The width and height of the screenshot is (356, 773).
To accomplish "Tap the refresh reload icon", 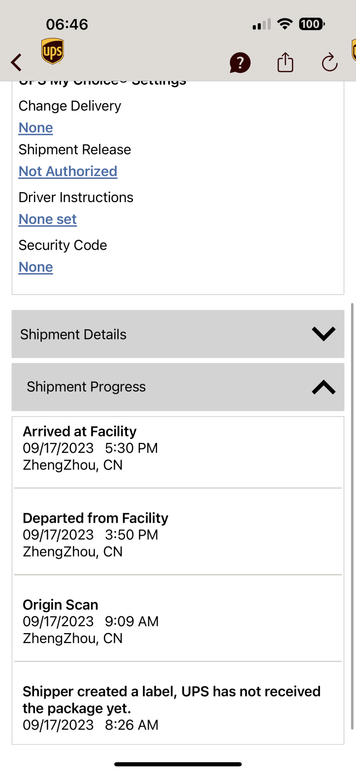I will point(330,62).
